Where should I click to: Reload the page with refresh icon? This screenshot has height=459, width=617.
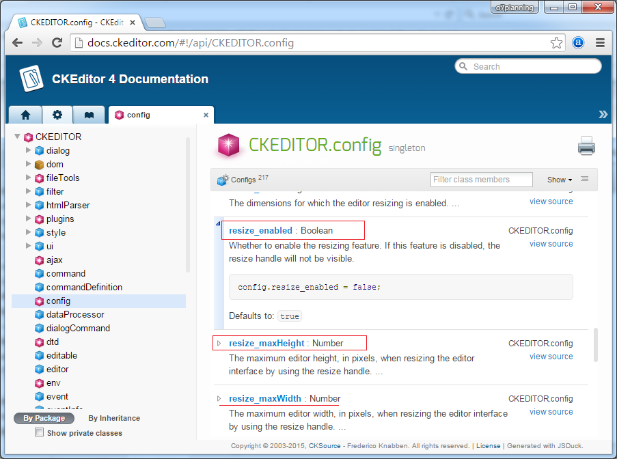(x=57, y=42)
